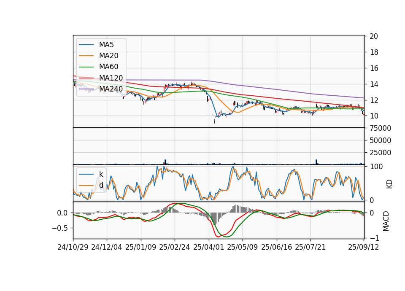Click the 'd' legend label in KD panel
Viewport: 405px width, 291px height.
pyautogui.click(x=101, y=185)
